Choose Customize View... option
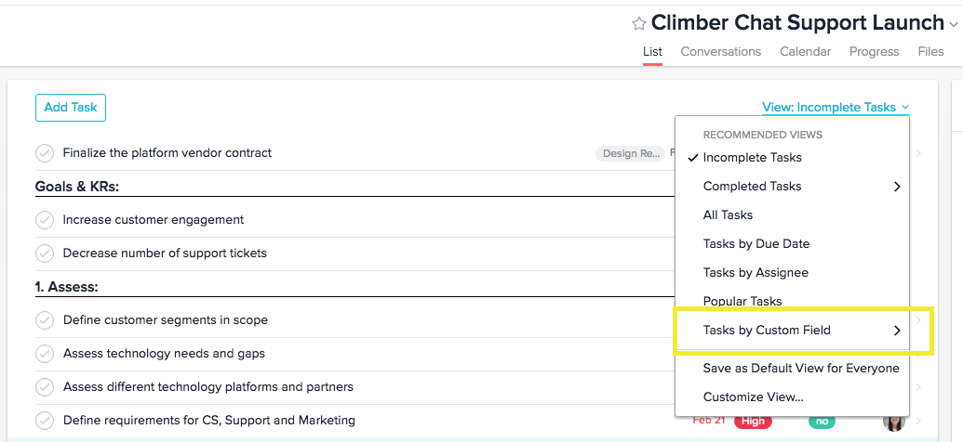Image resolution: width=963 pixels, height=442 pixels. (x=753, y=397)
